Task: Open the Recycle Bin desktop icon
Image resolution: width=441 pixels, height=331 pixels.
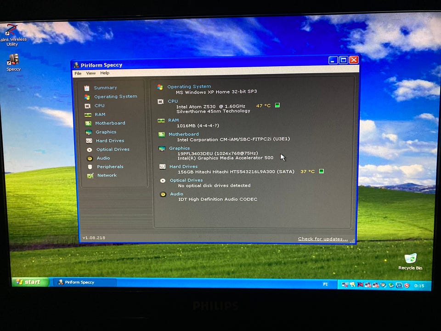Action: coord(410,262)
